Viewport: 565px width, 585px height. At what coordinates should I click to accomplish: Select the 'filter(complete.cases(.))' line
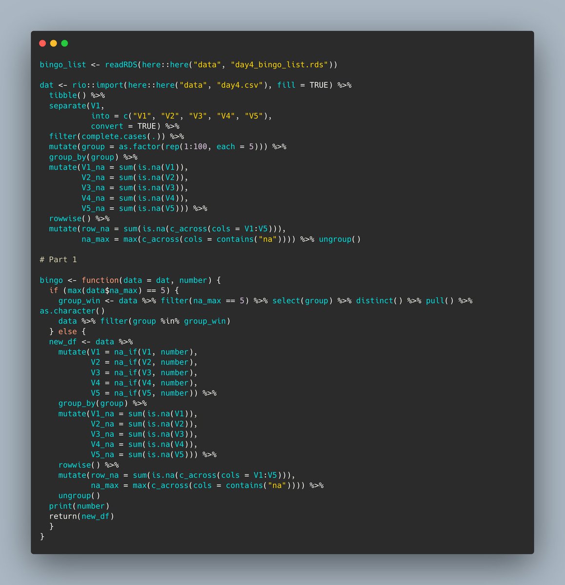[x=117, y=136]
